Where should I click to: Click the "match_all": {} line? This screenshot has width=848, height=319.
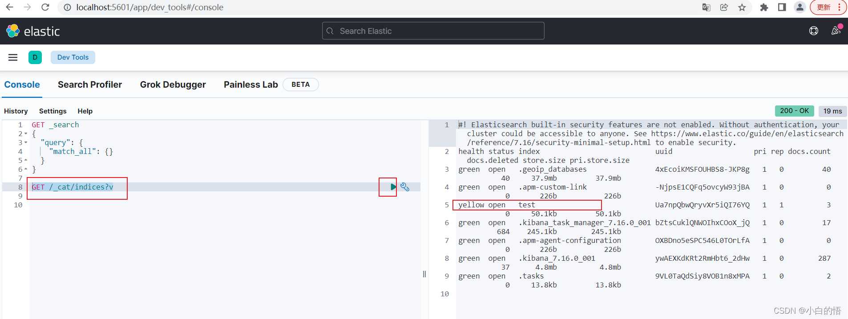click(81, 151)
